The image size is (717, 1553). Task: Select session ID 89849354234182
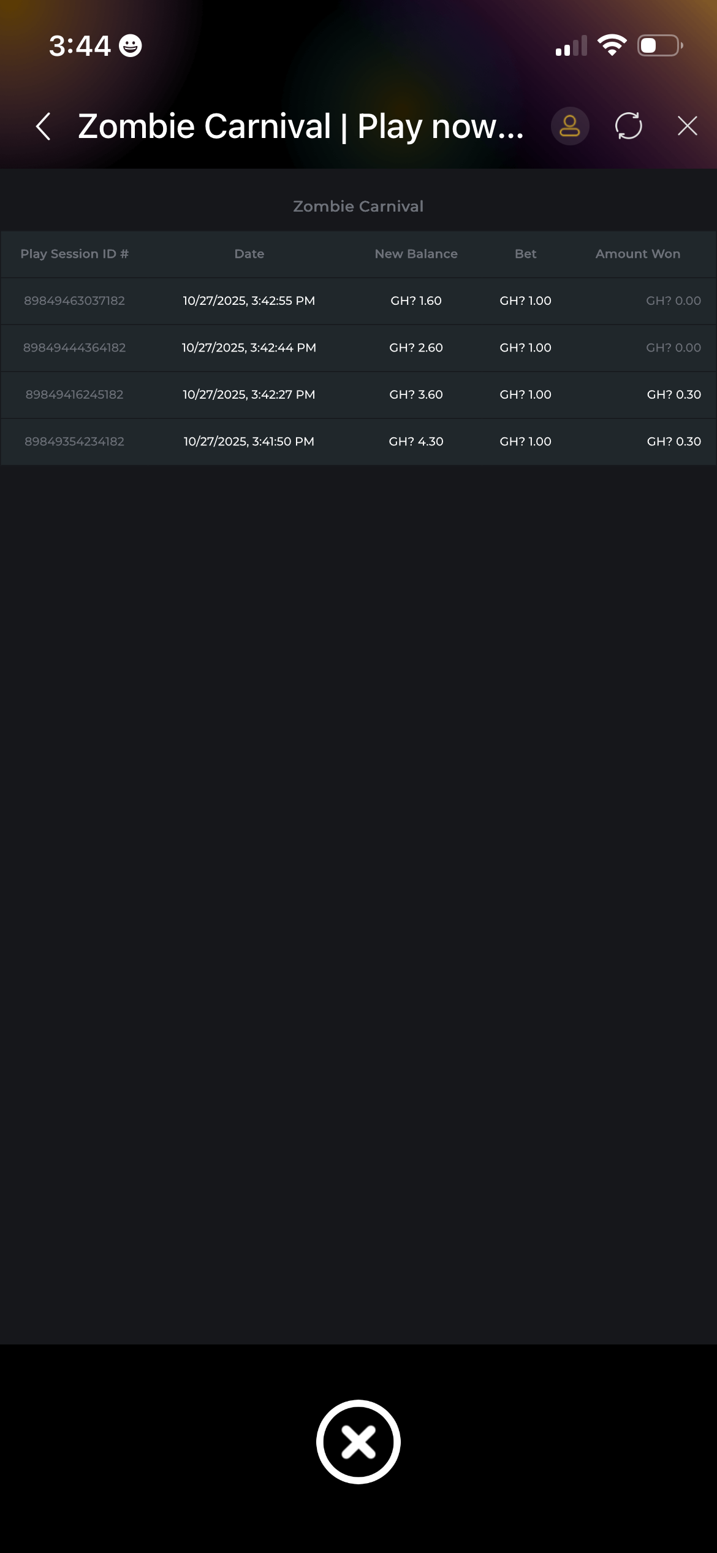point(74,442)
